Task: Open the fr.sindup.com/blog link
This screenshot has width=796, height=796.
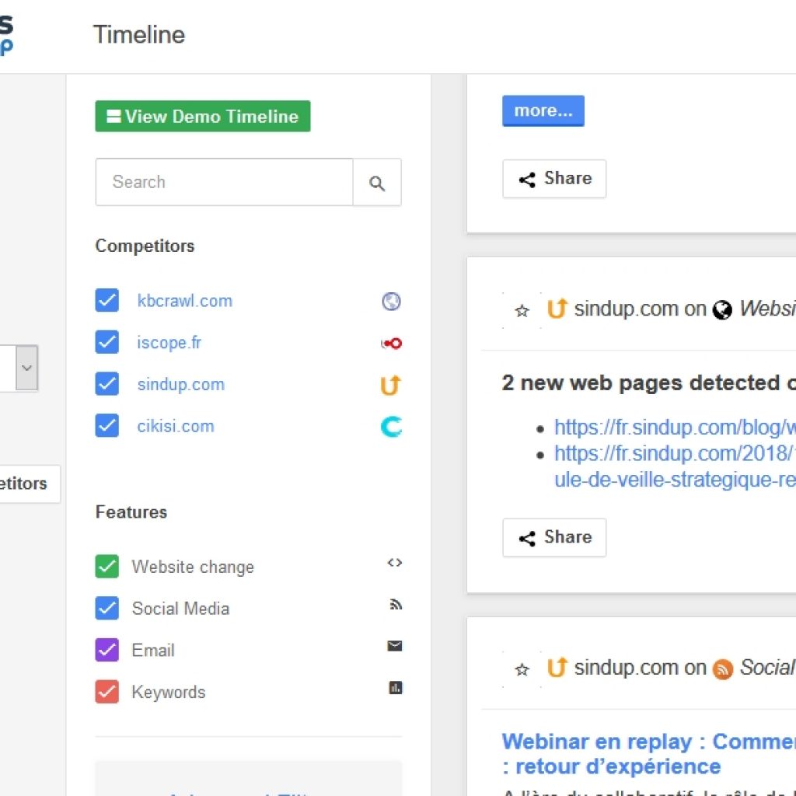Action: pyautogui.click(x=676, y=428)
